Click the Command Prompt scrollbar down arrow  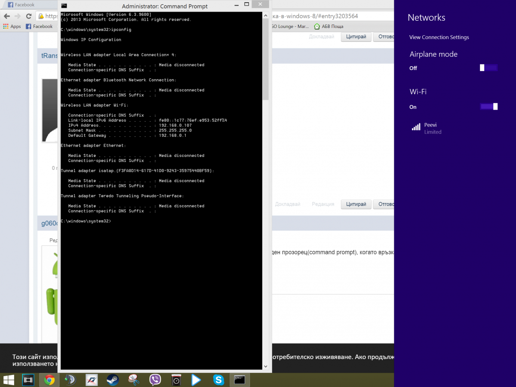click(x=265, y=366)
